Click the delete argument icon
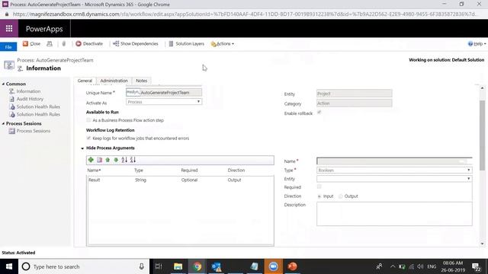The height and width of the screenshot is (274, 488). tap(99, 160)
